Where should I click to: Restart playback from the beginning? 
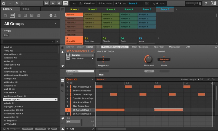tap(46, 4)
